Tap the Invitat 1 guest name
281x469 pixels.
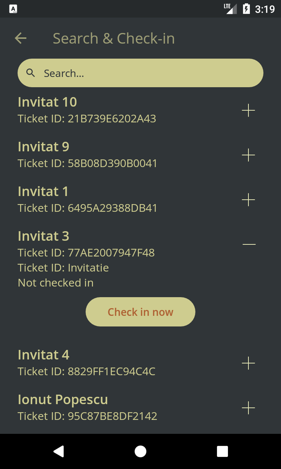pos(43,192)
